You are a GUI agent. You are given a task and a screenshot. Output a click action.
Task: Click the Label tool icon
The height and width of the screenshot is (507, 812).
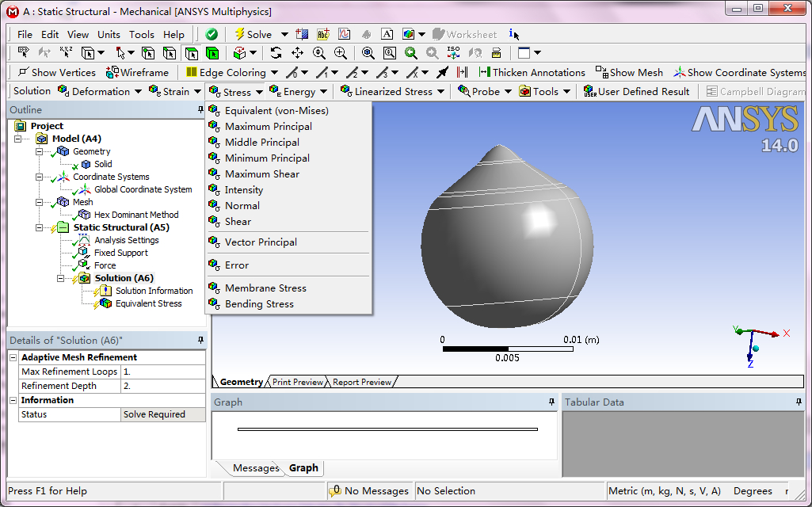click(x=23, y=52)
